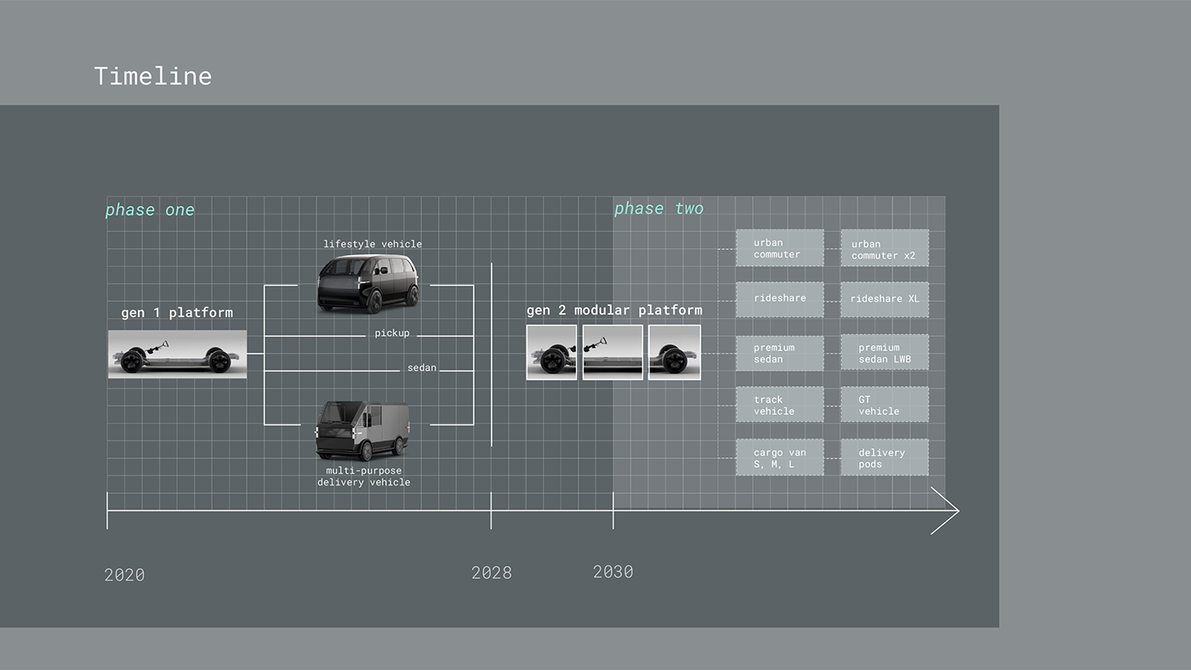Switch to the phase one section

pyautogui.click(x=150, y=209)
